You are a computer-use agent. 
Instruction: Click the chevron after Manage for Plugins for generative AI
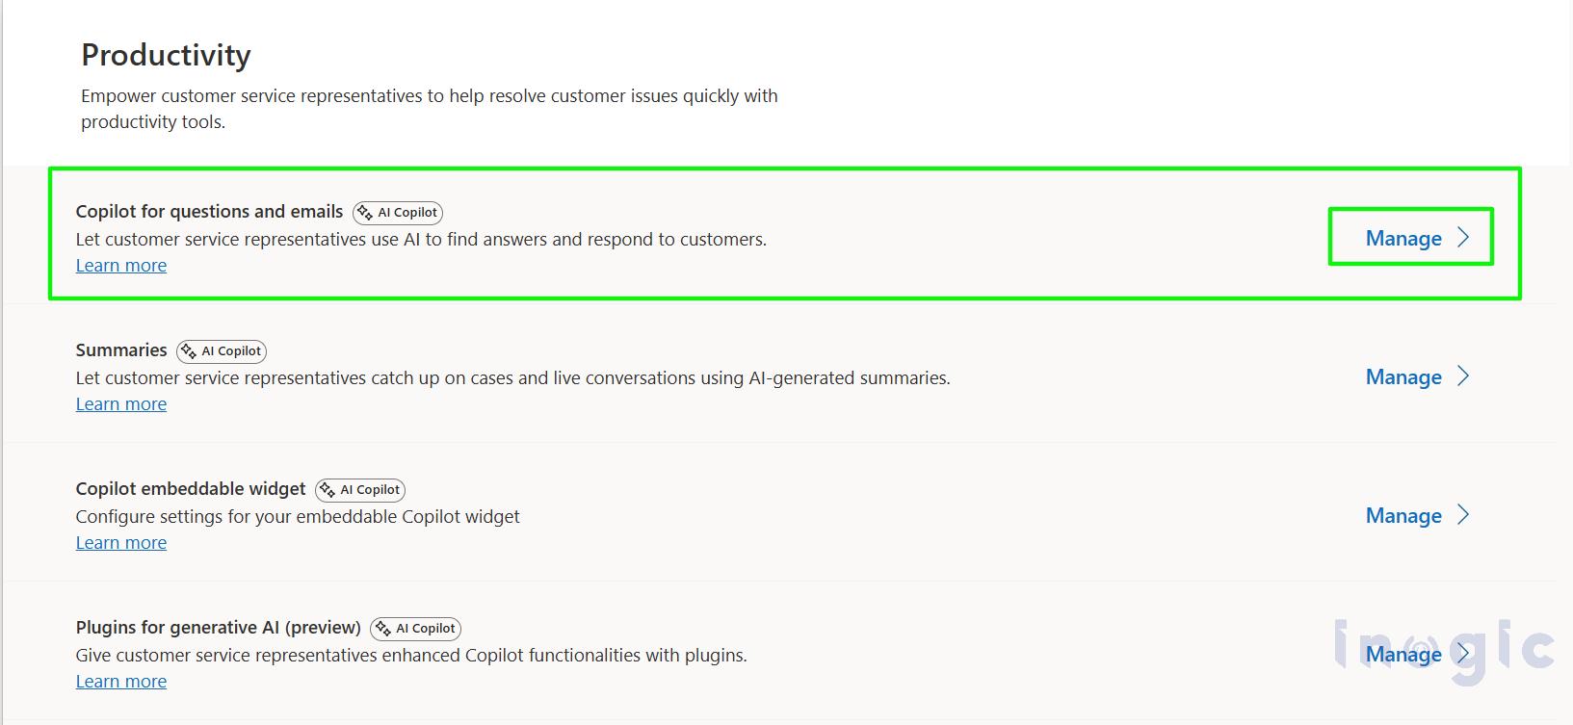coord(1462,654)
